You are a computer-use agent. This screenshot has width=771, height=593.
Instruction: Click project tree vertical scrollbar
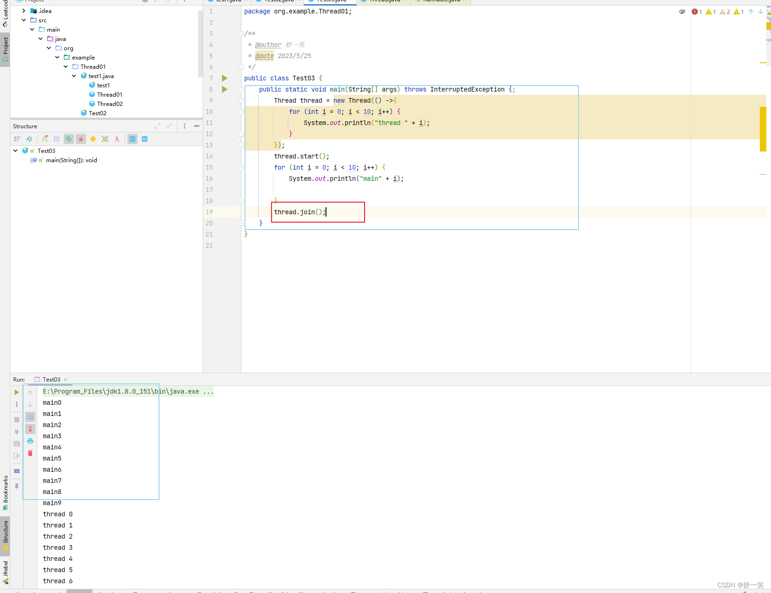point(200,43)
